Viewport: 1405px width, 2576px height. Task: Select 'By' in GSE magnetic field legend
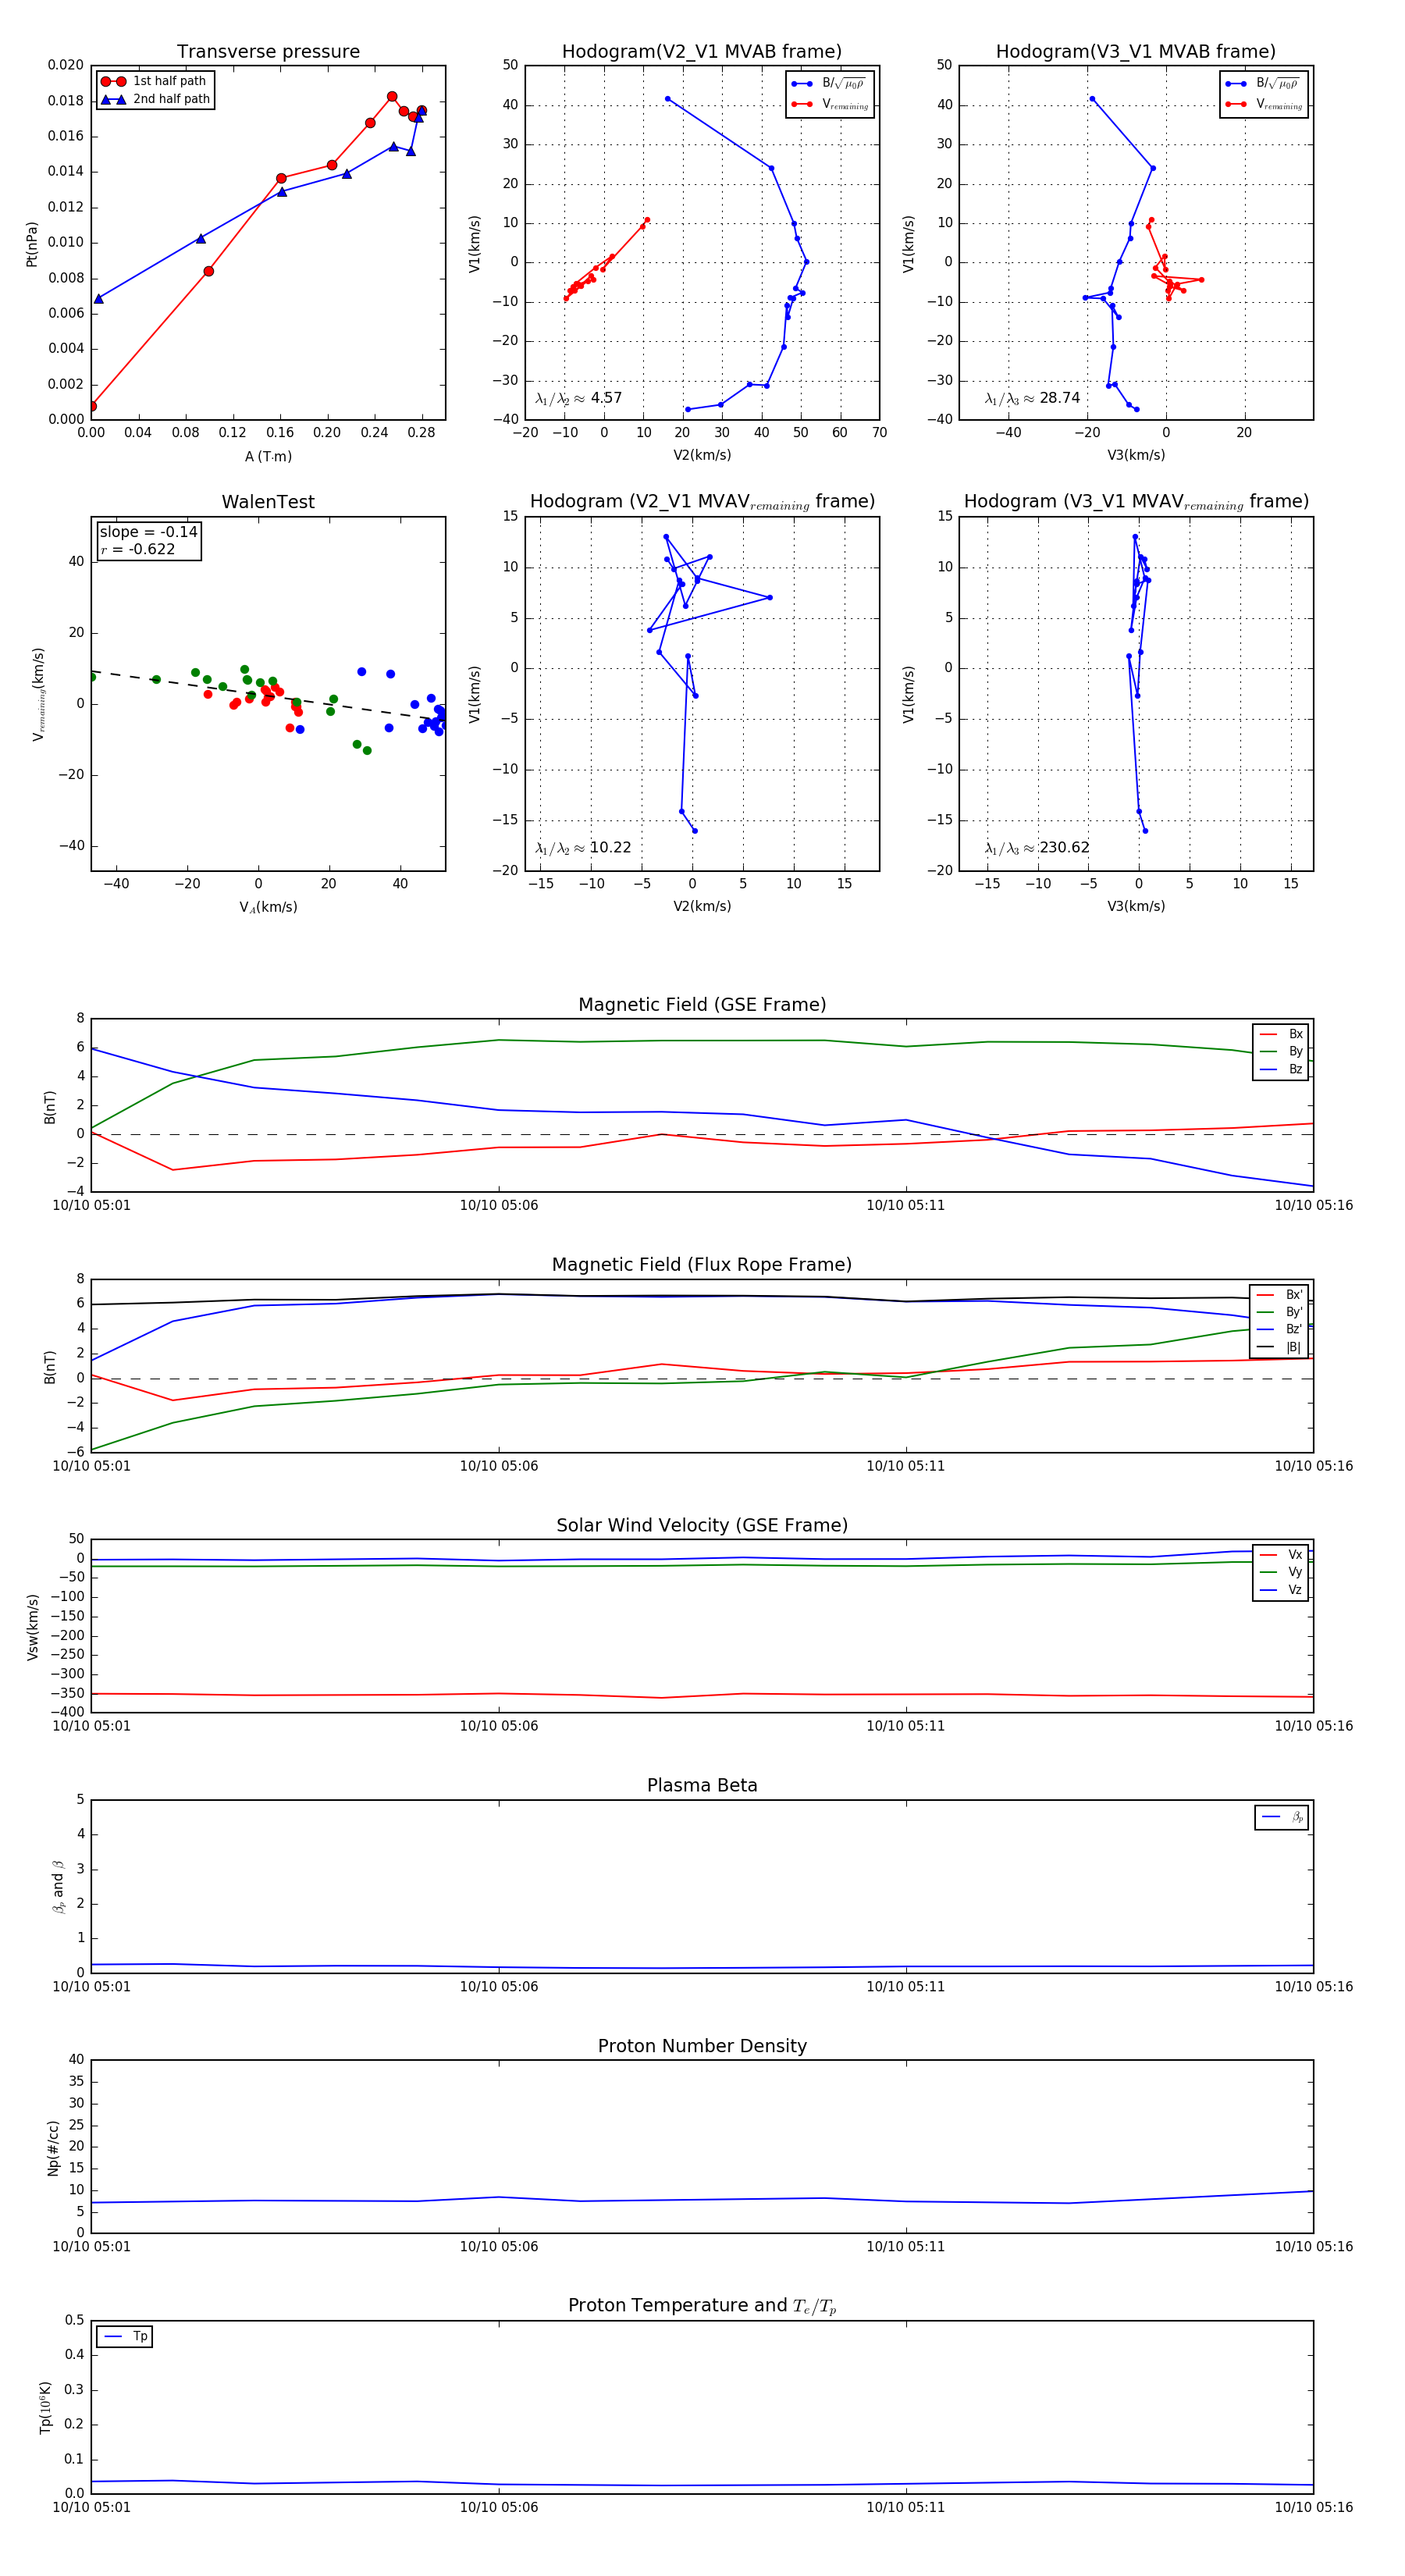(x=1281, y=1051)
